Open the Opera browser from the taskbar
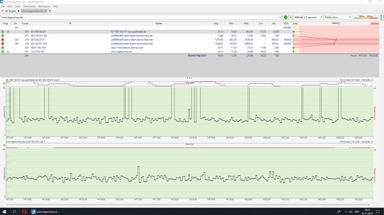The width and height of the screenshot is (384, 215). [x=24, y=212]
